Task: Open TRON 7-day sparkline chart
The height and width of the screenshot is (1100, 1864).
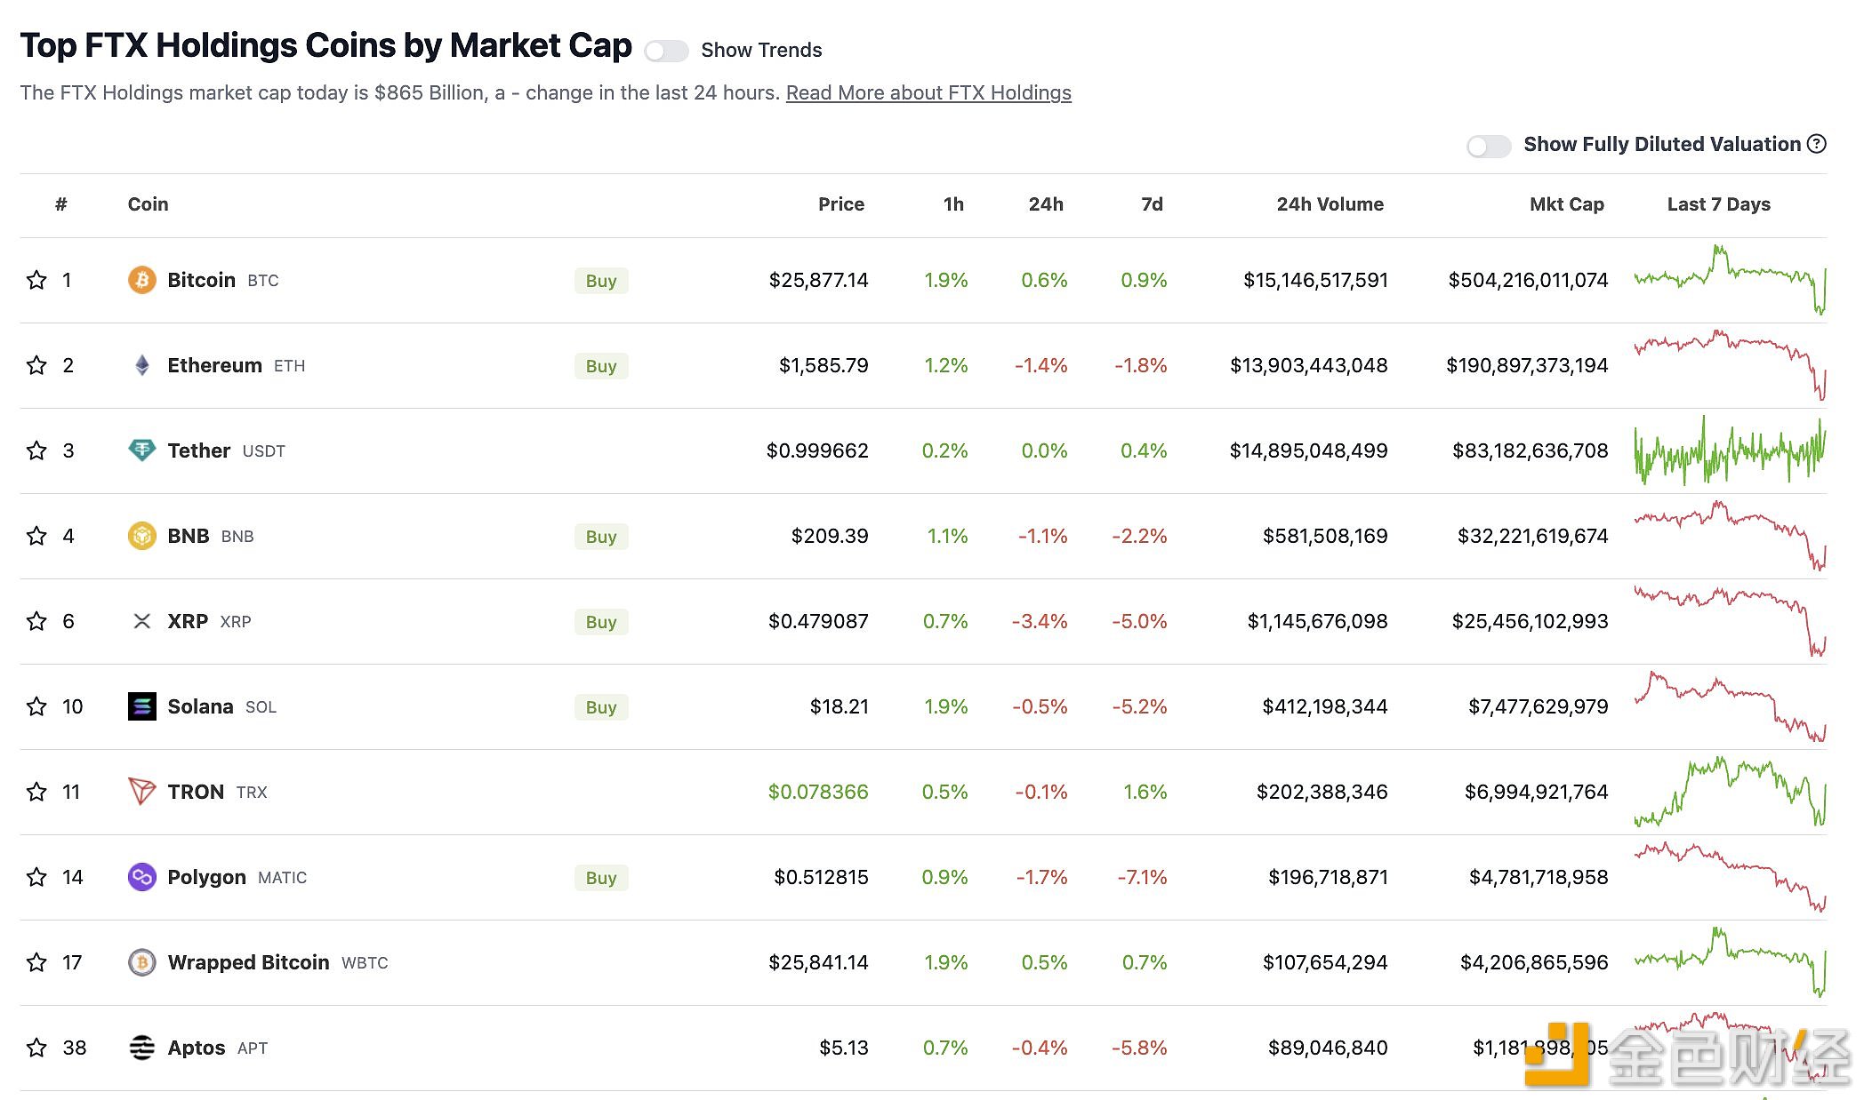Action: click(1730, 792)
